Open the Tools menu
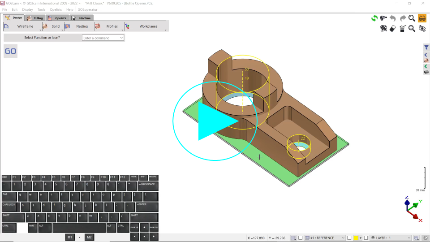This screenshot has height=242, width=430. (41, 9)
